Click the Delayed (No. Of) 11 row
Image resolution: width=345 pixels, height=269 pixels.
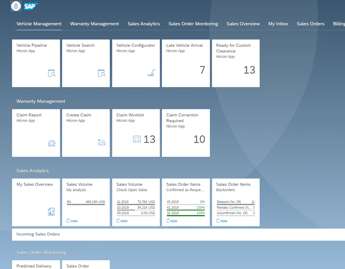click(236, 203)
